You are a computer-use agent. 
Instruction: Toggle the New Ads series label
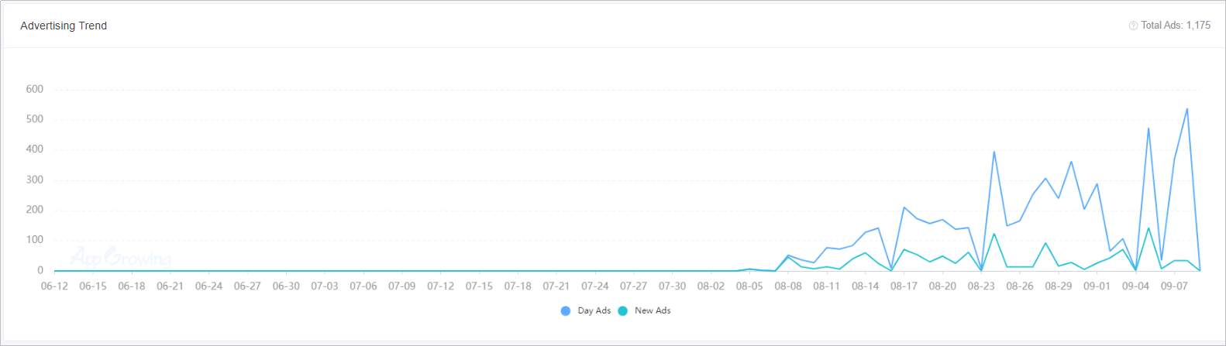653,311
